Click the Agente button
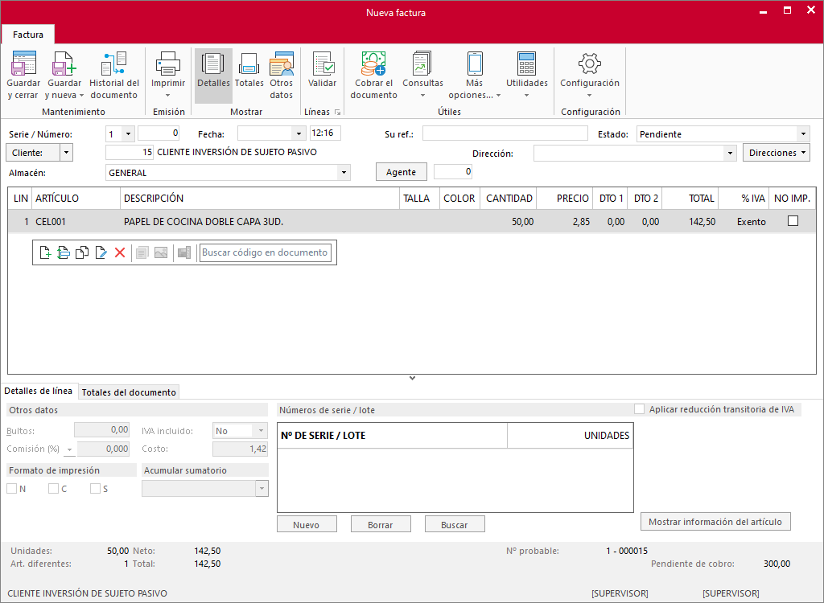This screenshot has height=603, width=824. 401,172
